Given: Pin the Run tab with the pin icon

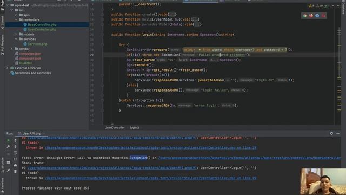Looking at the screenshot, I should [9, 170].
